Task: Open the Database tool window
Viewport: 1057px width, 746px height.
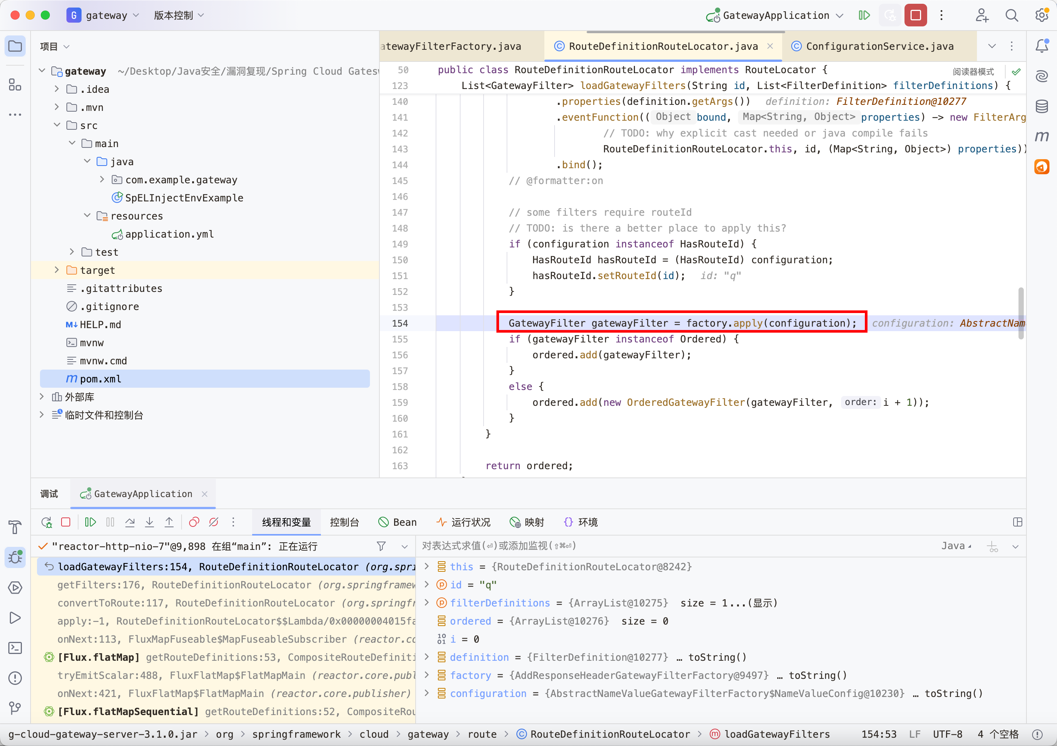Action: tap(1042, 106)
